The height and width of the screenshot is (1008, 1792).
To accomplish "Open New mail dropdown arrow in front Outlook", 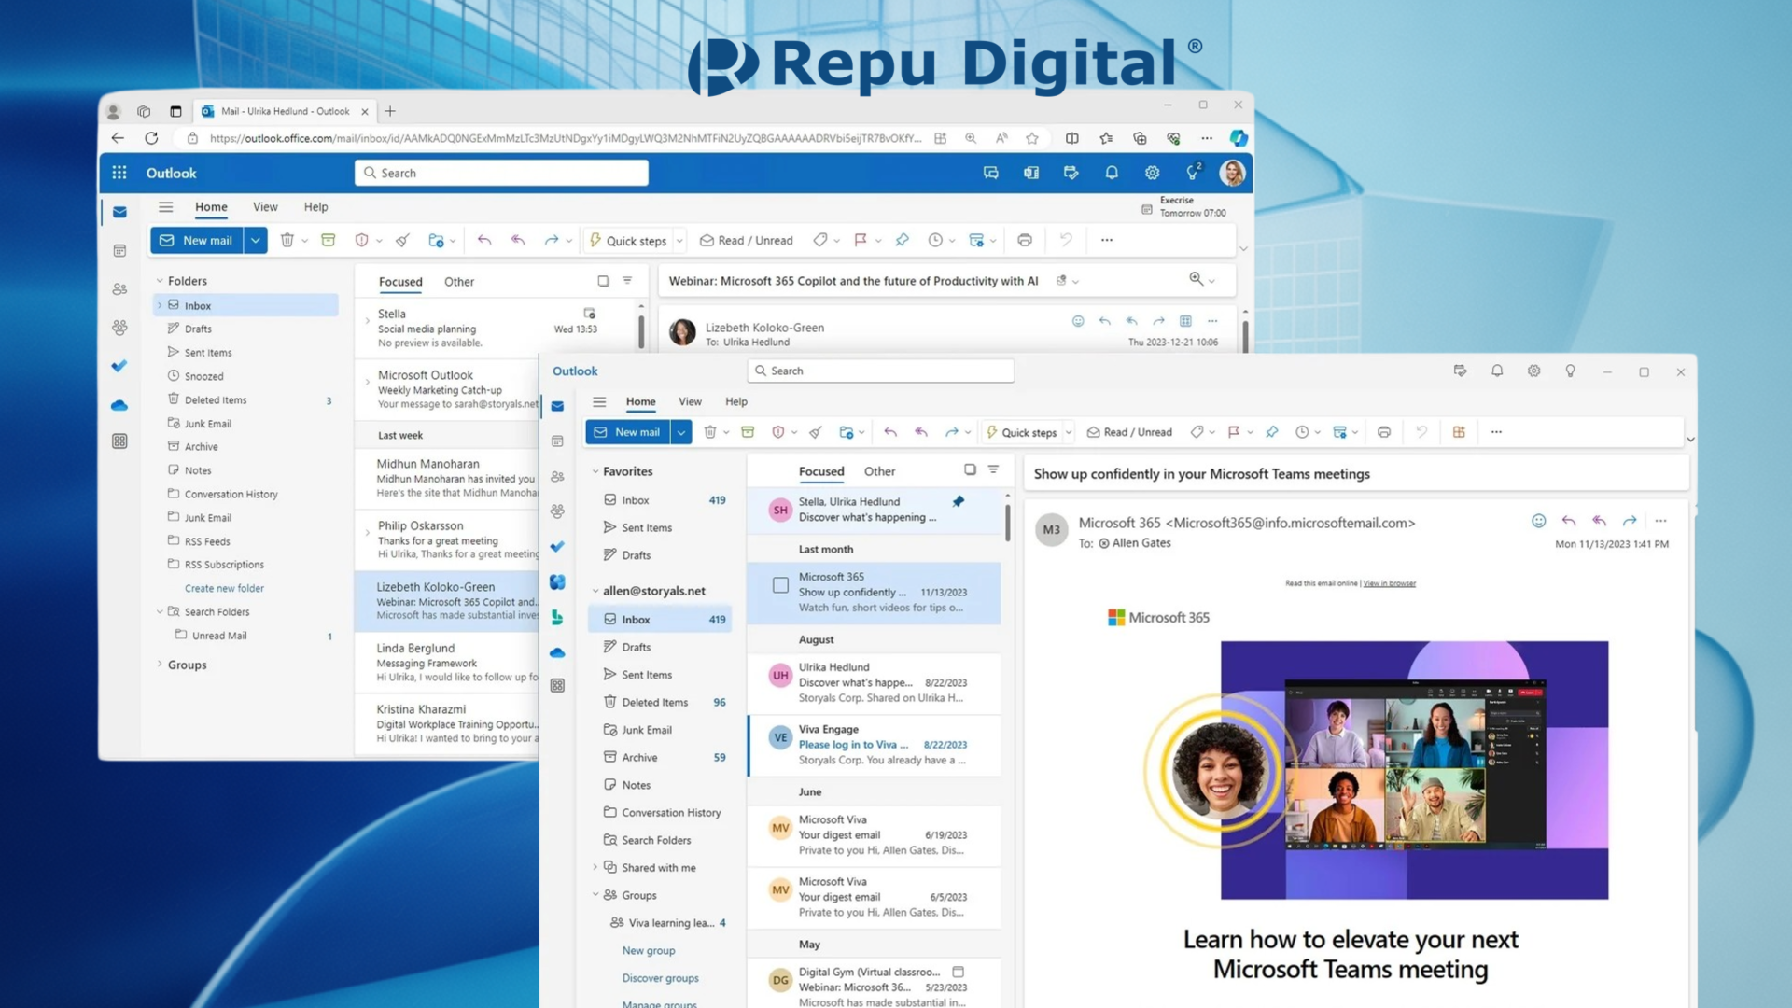I will point(681,432).
